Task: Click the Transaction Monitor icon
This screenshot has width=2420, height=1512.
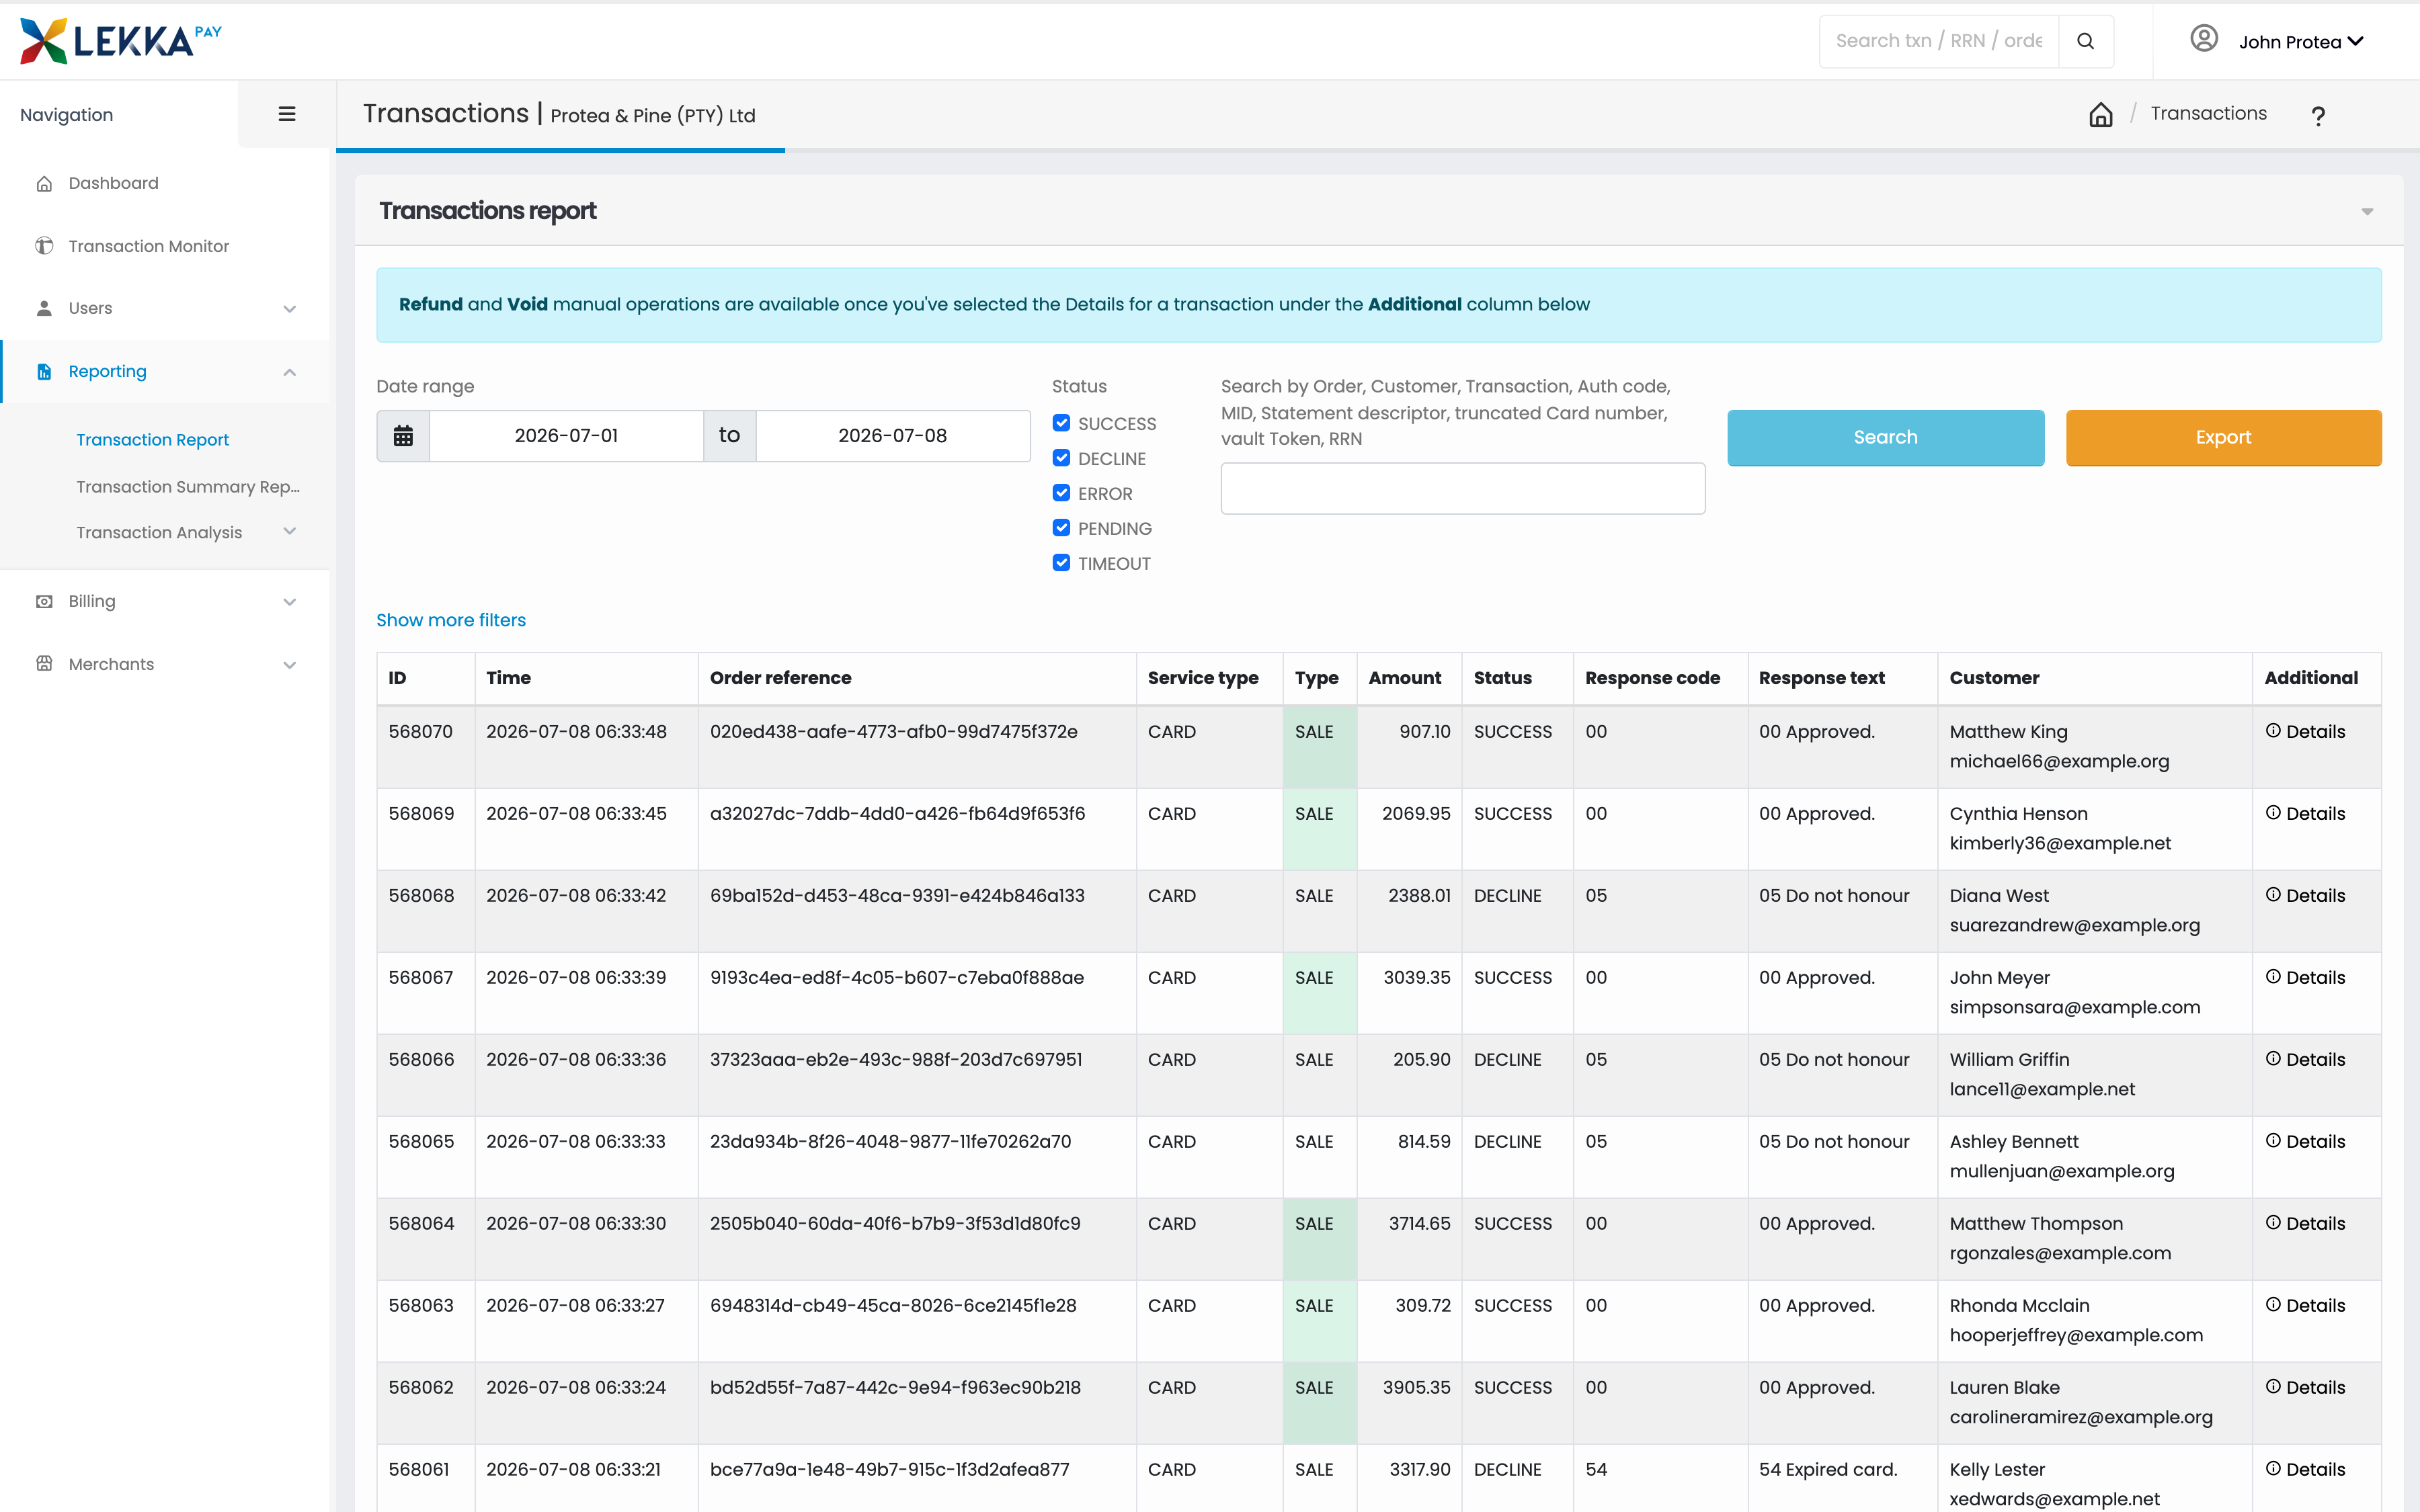Action: (x=44, y=246)
